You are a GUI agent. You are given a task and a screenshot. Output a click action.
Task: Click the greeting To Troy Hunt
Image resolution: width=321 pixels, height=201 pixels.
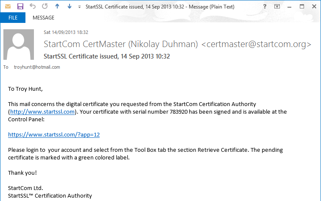(x=25, y=89)
